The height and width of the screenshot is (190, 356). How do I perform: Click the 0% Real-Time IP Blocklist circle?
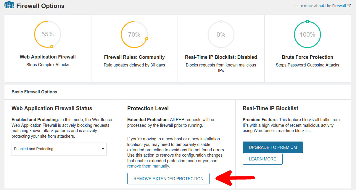point(221,35)
